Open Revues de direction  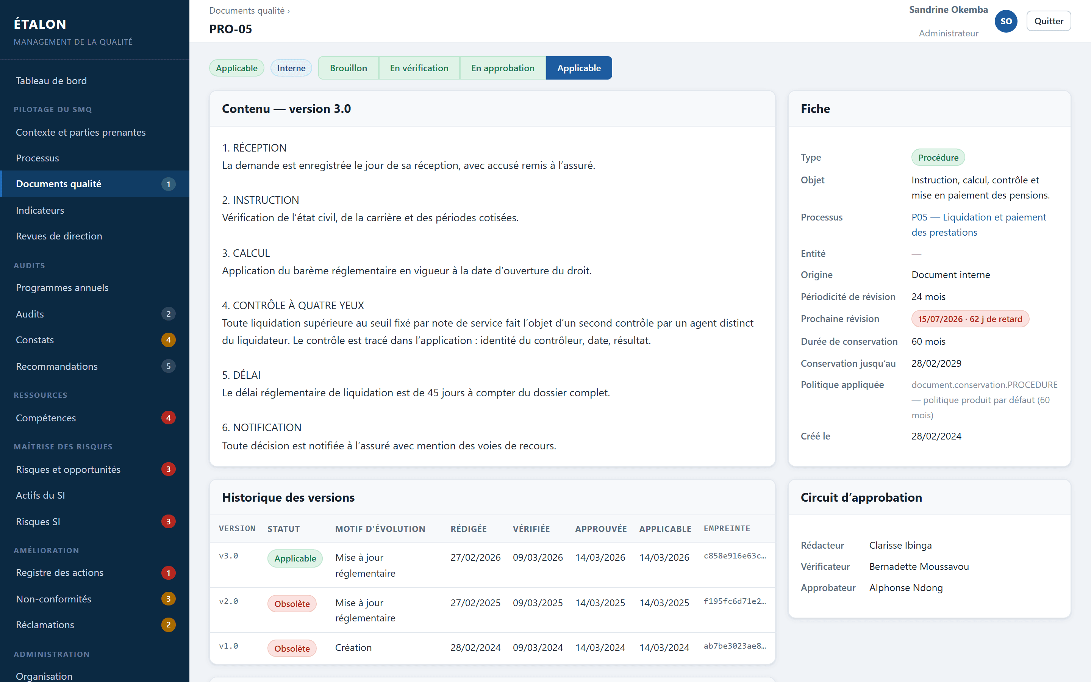pyautogui.click(x=95, y=236)
